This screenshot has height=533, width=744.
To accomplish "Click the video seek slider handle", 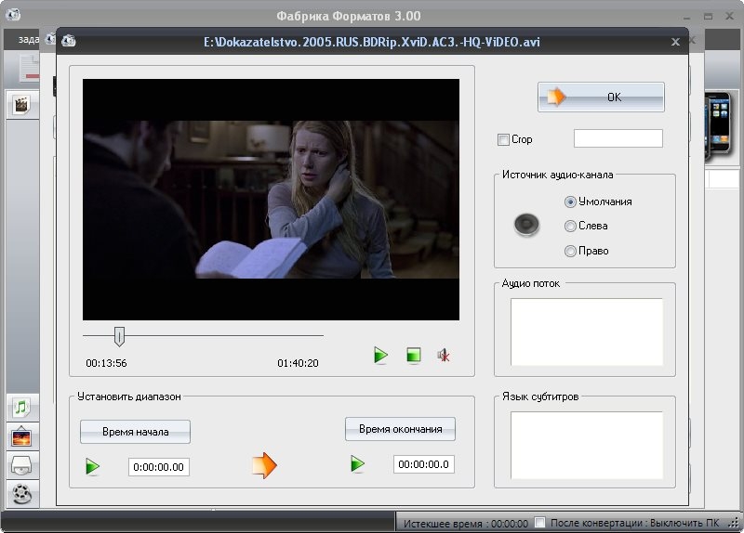I will point(119,335).
